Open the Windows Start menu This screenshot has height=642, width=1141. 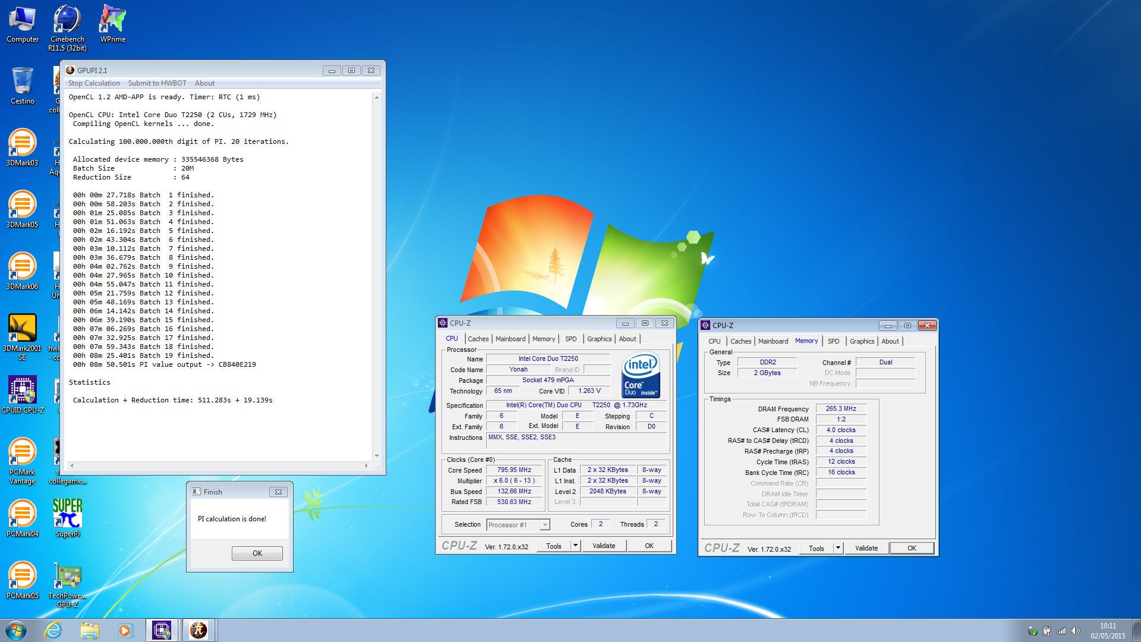[16, 630]
